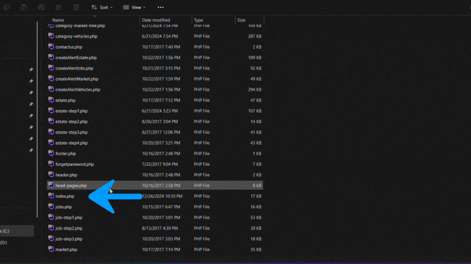Click the file name text estate-step1.php
This screenshot has width=471, height=264.
(x=71, y=111)
